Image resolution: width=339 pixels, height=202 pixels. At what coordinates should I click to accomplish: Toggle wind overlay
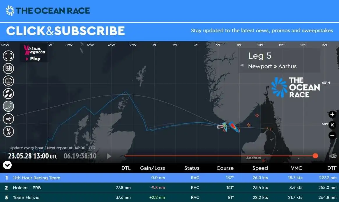click(x=8, y=119)
